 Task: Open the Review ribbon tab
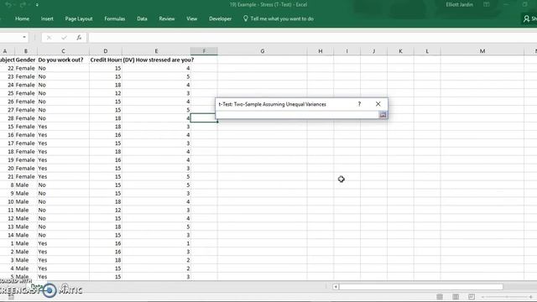click(167, 18)
